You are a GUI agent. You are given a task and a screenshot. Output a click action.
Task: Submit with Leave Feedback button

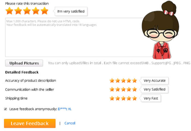(30, 123)
